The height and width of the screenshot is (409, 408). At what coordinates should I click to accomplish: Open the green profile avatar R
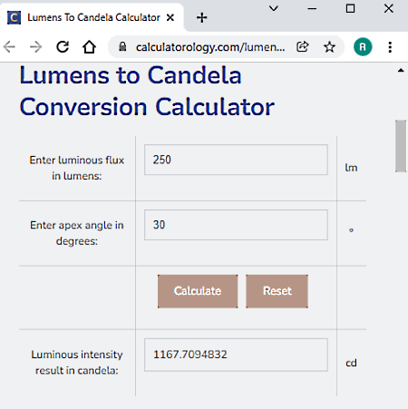point(363,47)
